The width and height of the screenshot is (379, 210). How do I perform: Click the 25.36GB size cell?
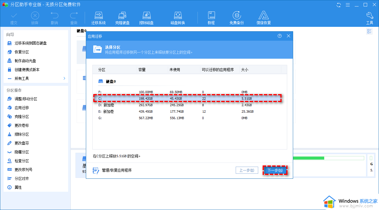pyautogui.click(x=248, y=111)
